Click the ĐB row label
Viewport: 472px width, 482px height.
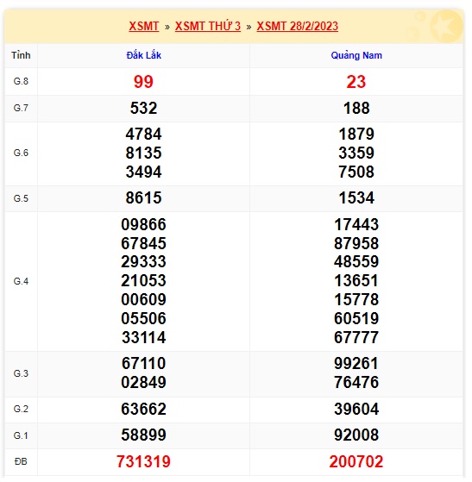click(x=21, y=461)
